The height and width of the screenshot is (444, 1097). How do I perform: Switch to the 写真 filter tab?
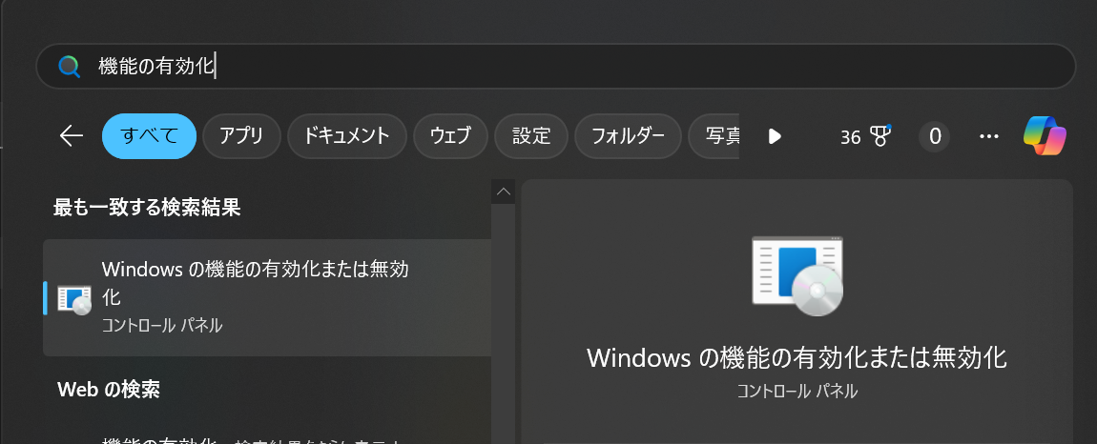click(714, 136)
